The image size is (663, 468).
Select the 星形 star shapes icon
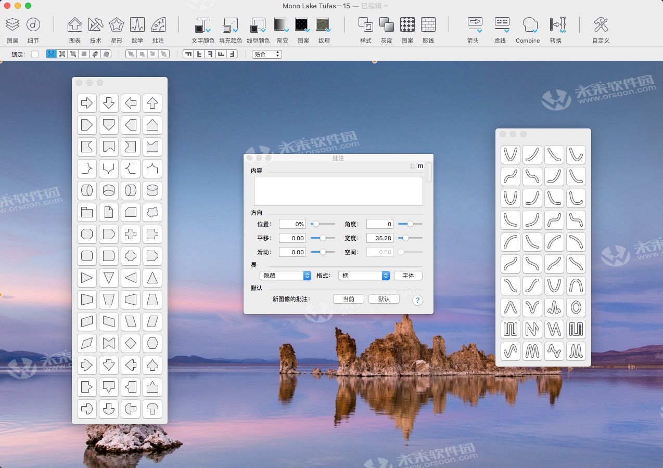(x=117, y=24)
